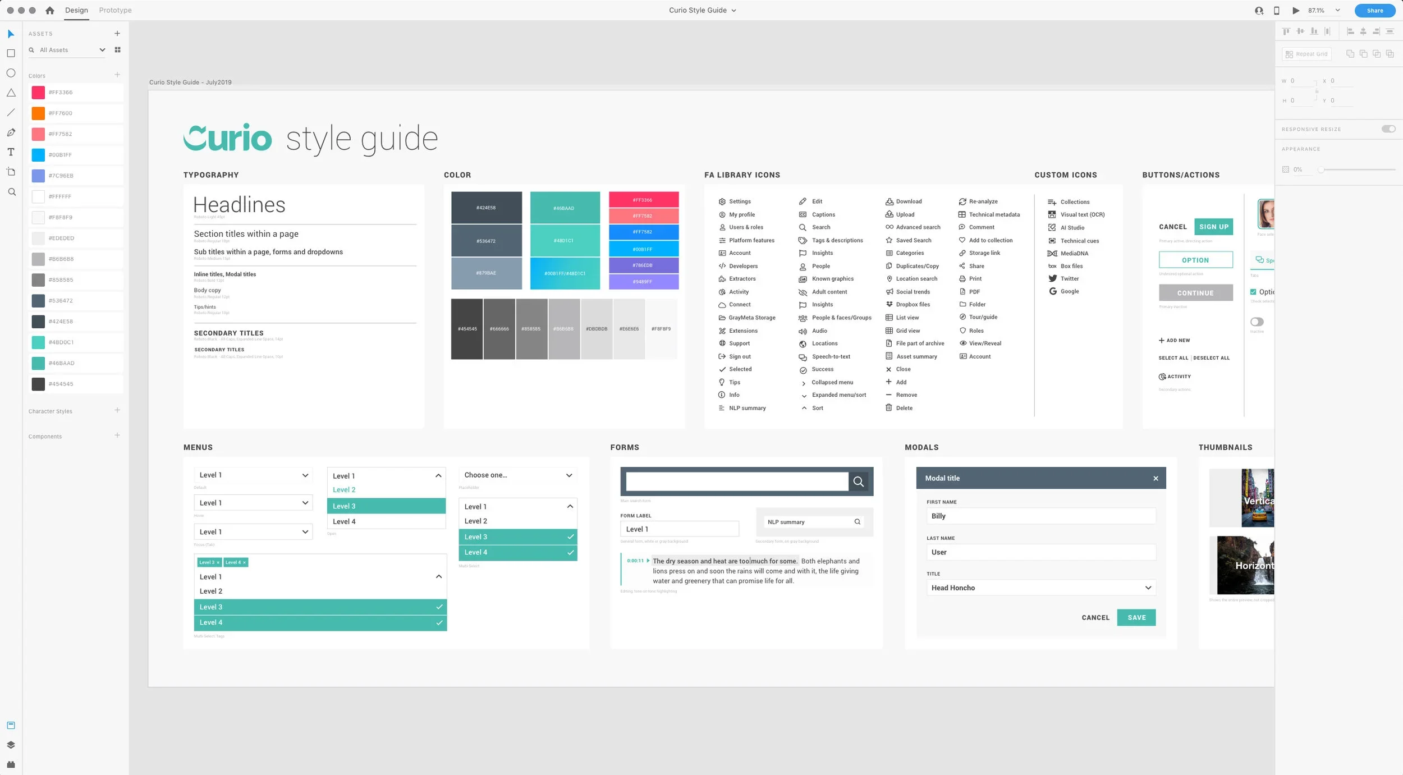1403x775 pixels.
Task: Select the Text tool
Action: coord(11,152)
